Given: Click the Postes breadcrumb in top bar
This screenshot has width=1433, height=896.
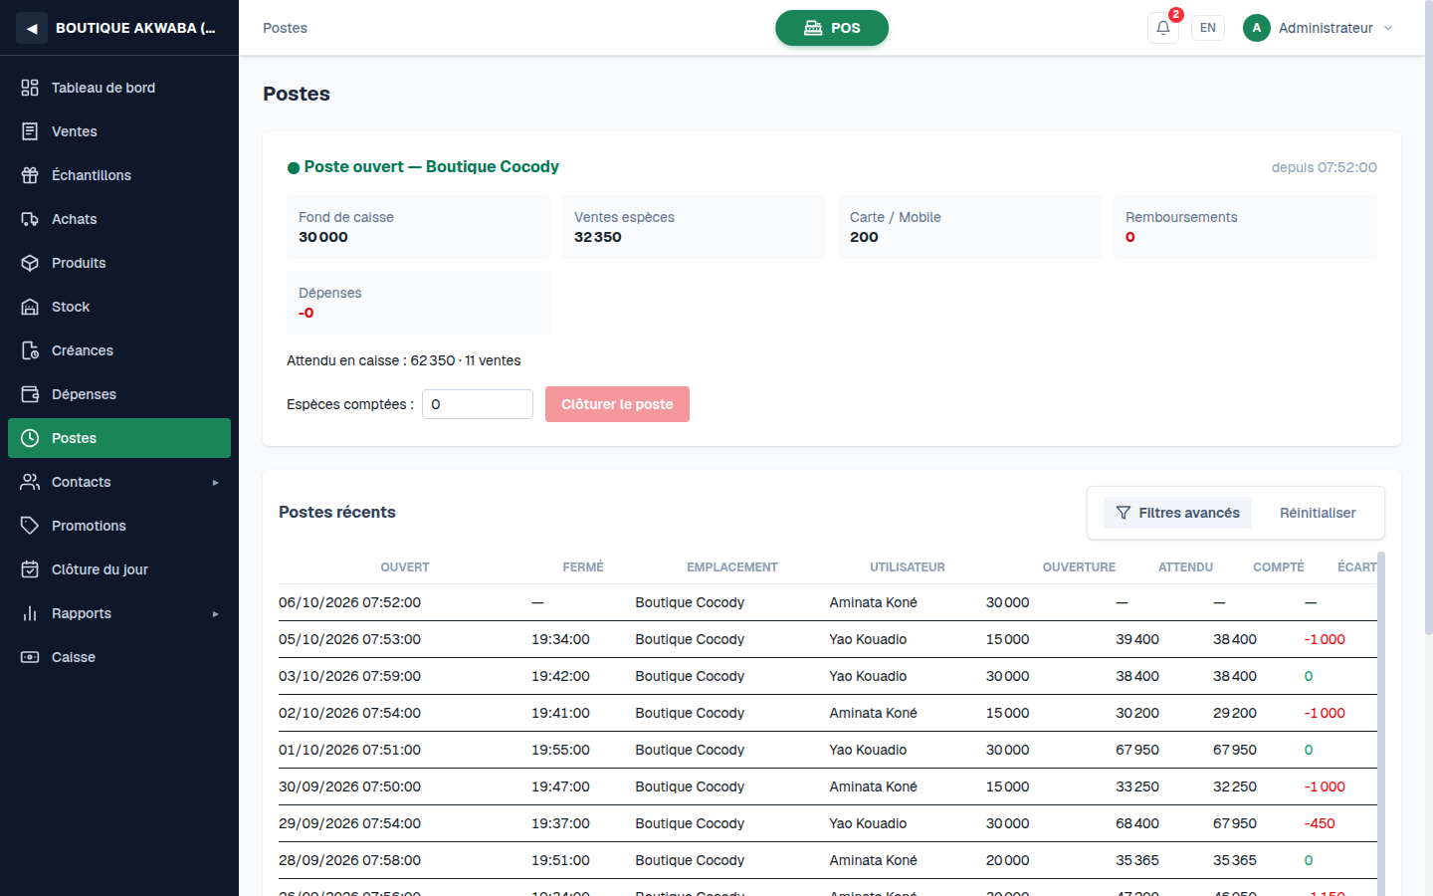Looking at the screenshot, I should pyautogui.click(x=285, y=28).
